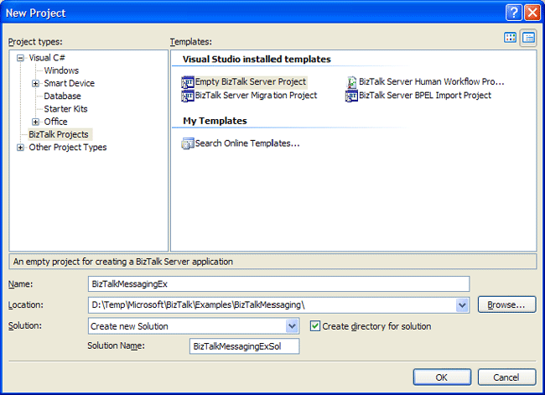Click the Name input field

278,284
